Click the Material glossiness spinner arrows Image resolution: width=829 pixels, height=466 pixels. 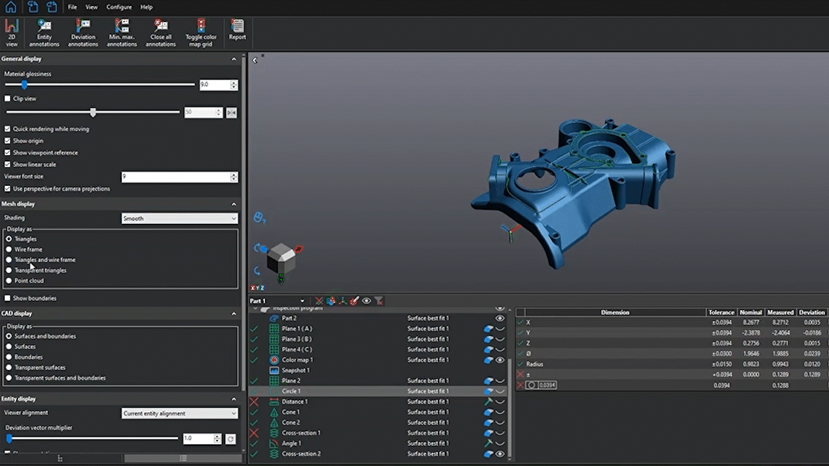[x=234, y=85]
